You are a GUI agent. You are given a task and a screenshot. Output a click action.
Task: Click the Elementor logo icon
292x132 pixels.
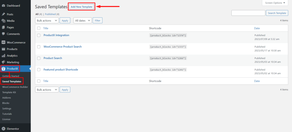click(3, 129)
